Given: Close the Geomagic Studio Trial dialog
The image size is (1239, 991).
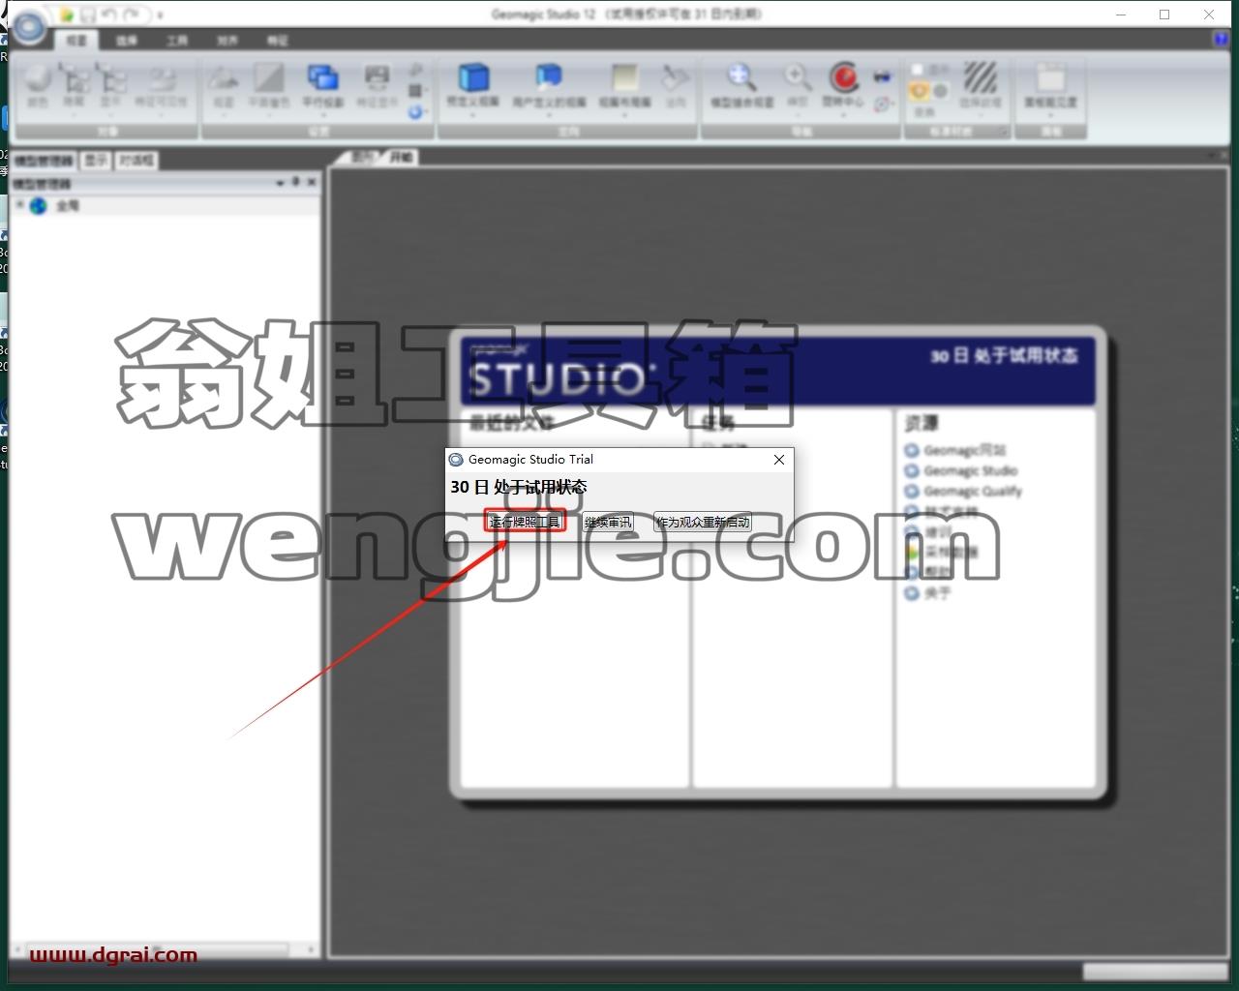Looking at the screenshot, I should point(779,460).
